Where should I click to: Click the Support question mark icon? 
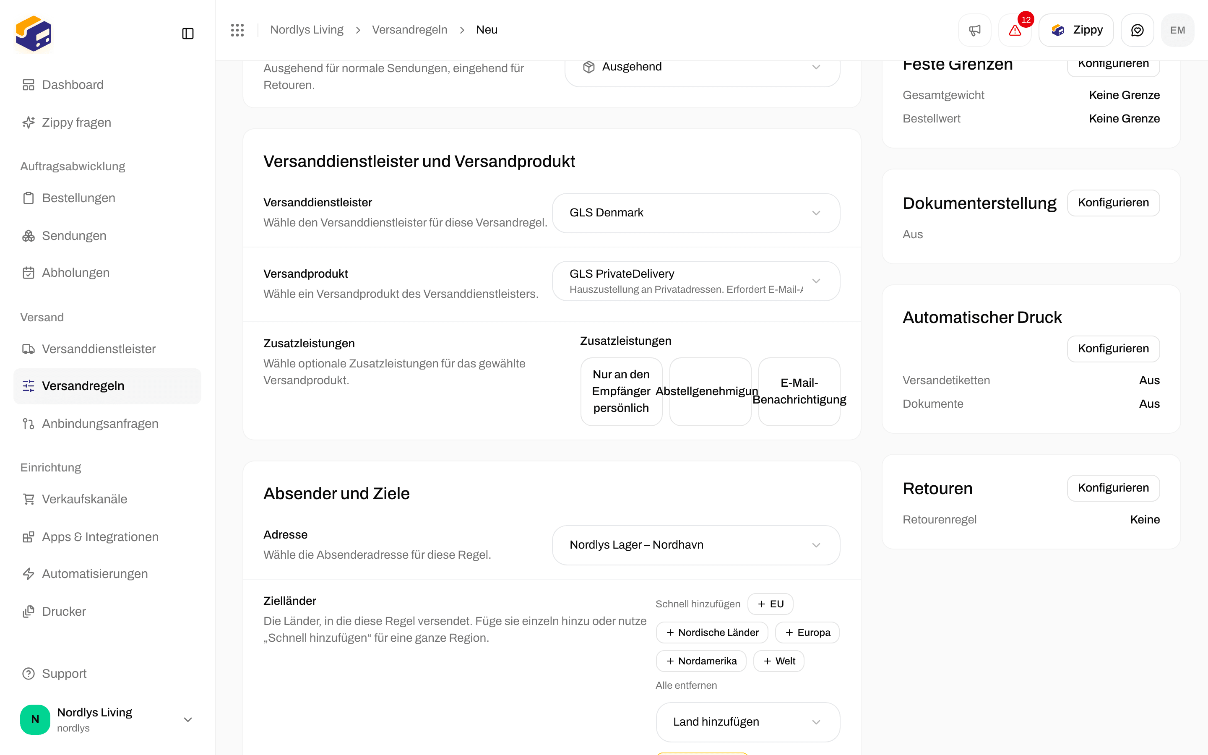pos(29,674)
